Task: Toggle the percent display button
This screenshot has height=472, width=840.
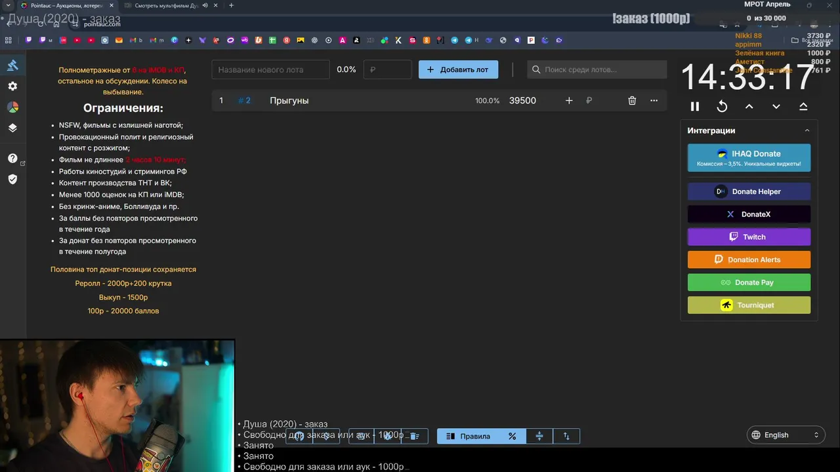Action: pos(512,436)
